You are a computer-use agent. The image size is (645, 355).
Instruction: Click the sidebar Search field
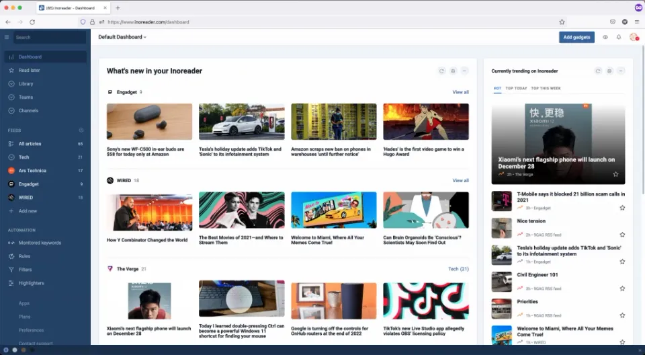(x=50, y=37)
